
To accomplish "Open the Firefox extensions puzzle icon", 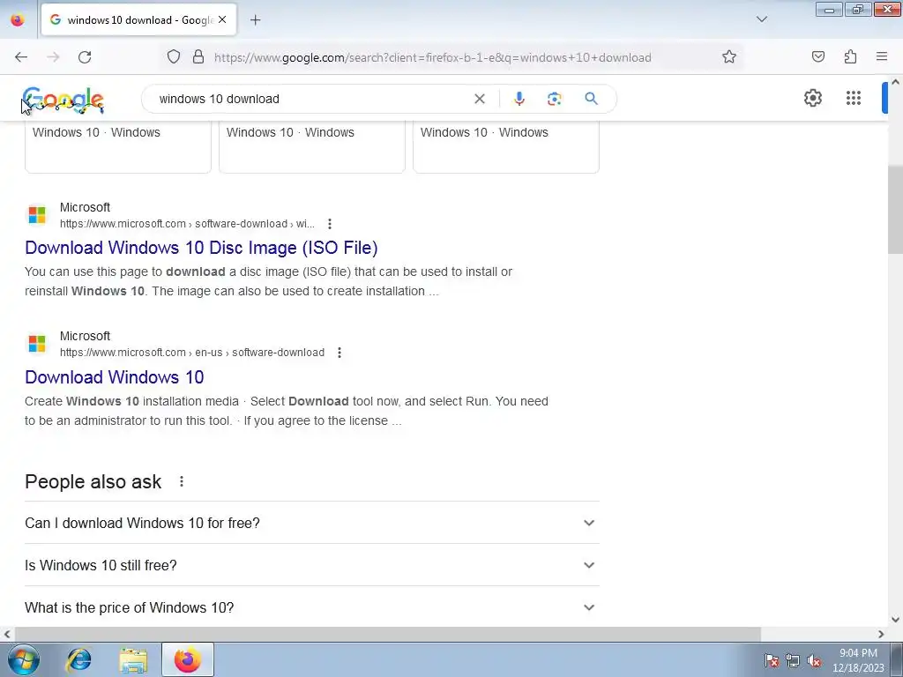I will pos(851,57).
